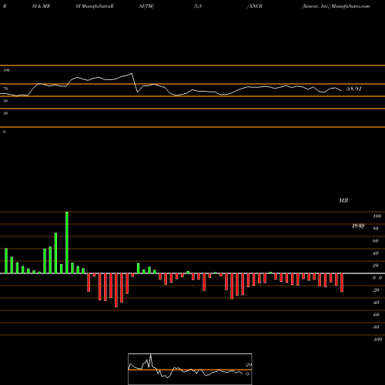385x385 pixels.
Task: Click the XNCR ticker text in header
Action: tap(256, 6)
